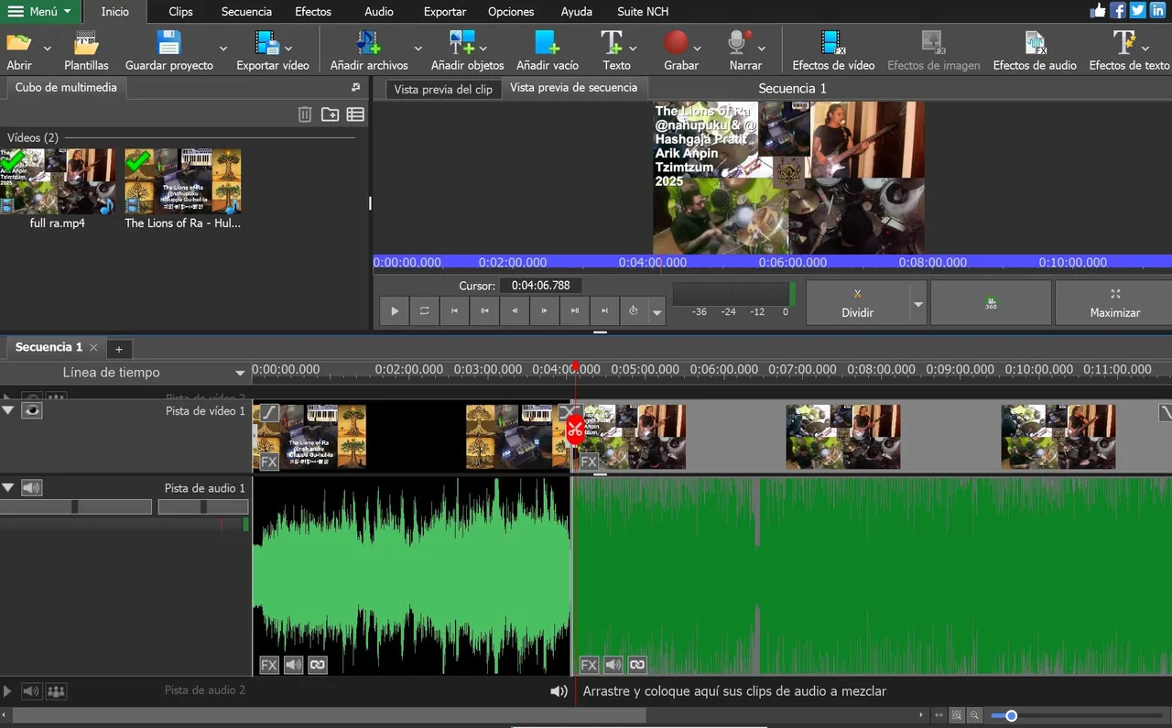This screenshot has width=1172, height=728.
Task: Switch to Vista previa del clip tab
Action: click(443, 89)
